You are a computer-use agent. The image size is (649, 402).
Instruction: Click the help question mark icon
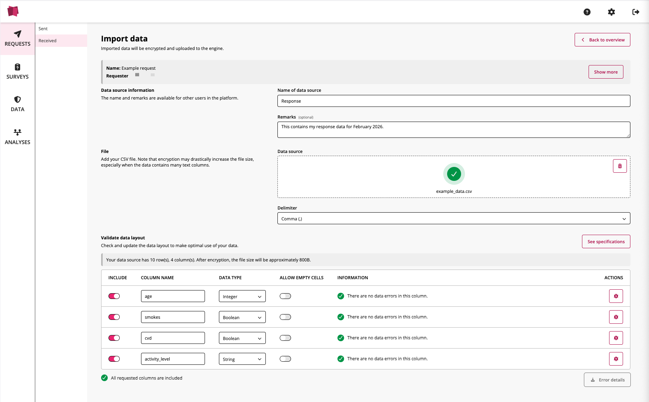[x=587, y=12]
